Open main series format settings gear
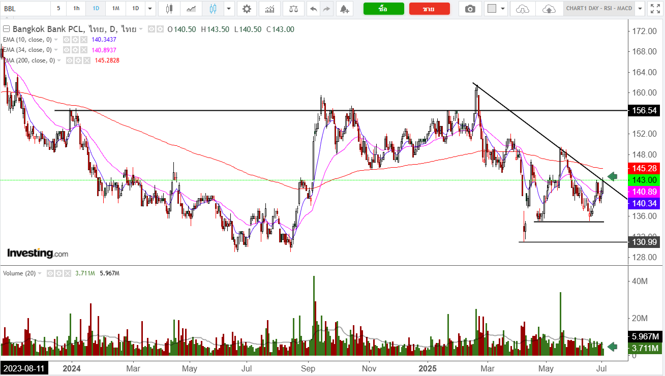 159,29
